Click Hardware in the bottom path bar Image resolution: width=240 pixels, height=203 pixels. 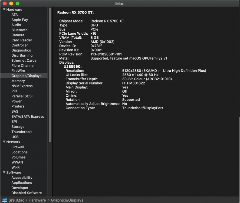coord(37,200)
